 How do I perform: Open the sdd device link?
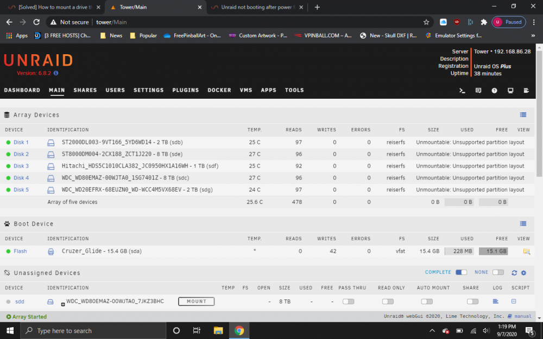pyautogui.click(x=20, y=302)
